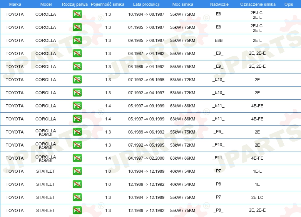This screenshot has height=217, width=301.
Task: Click _E9_ body code in Corolla Kombi row
Action: (x=219, y=132)
